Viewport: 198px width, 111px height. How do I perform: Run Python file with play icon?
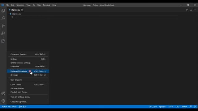[x=187, y=10]
